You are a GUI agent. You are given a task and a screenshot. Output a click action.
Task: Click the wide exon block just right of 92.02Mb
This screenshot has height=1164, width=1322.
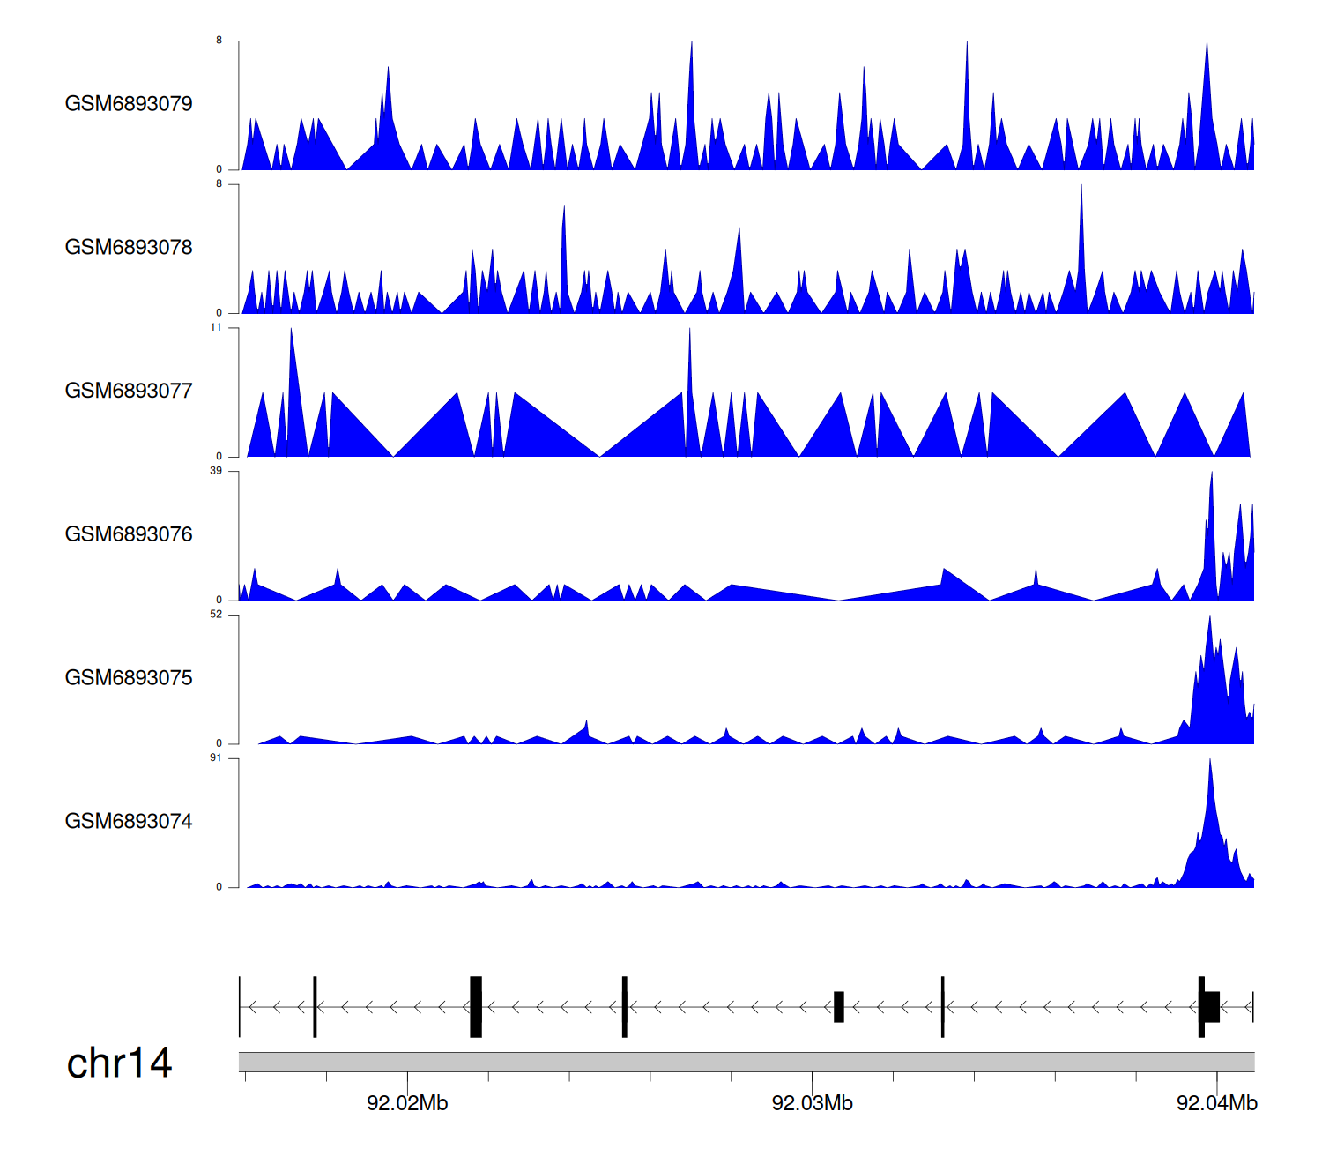tap(476, 1006)
